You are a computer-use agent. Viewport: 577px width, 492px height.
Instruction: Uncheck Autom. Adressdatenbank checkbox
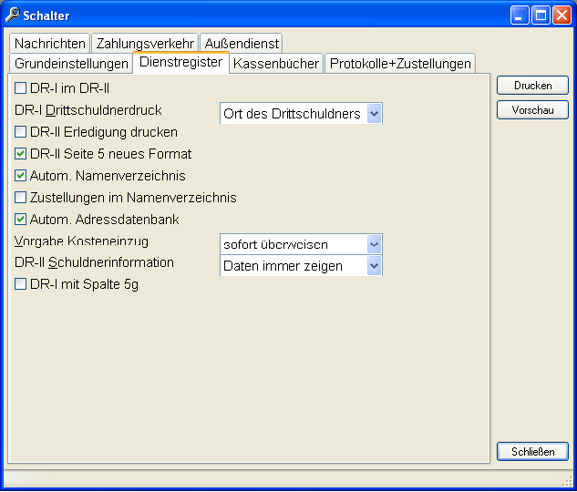[x=20, y=220]
